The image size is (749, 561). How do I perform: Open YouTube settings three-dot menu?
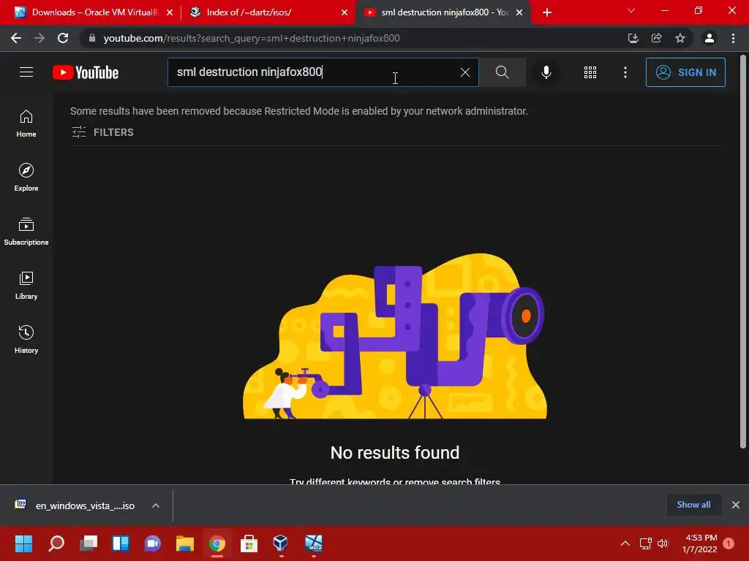point(625,72)
